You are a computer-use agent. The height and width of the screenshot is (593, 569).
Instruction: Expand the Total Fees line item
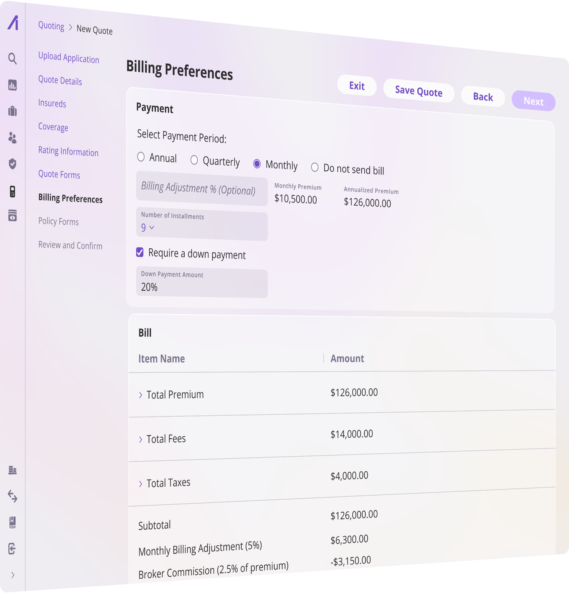pos(140,438)
